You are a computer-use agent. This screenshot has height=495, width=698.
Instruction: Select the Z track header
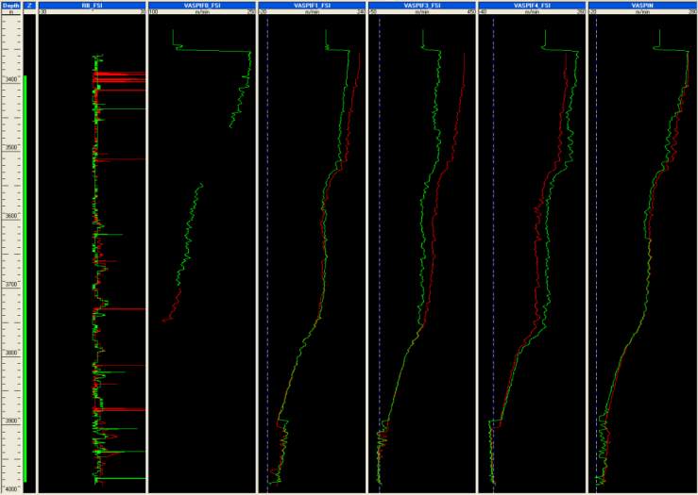[x=29, y=5]
